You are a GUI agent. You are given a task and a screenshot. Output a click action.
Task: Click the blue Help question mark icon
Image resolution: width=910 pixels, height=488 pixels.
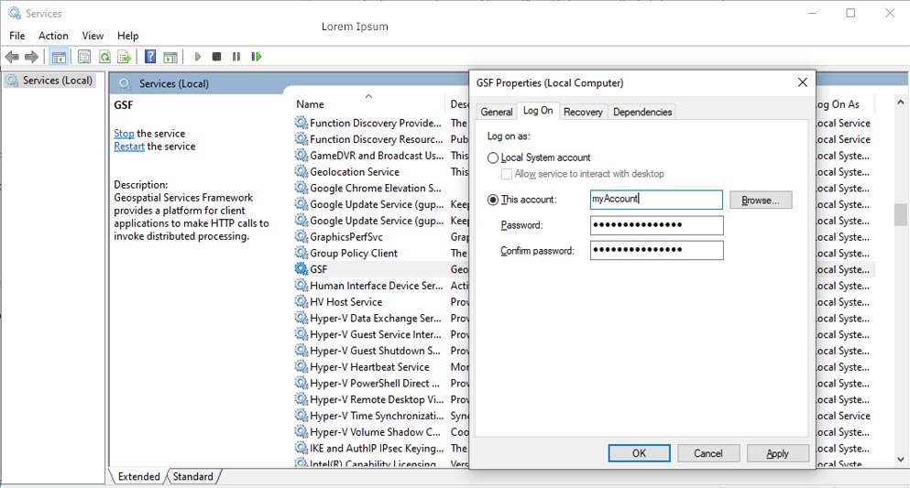click(150, 57)
